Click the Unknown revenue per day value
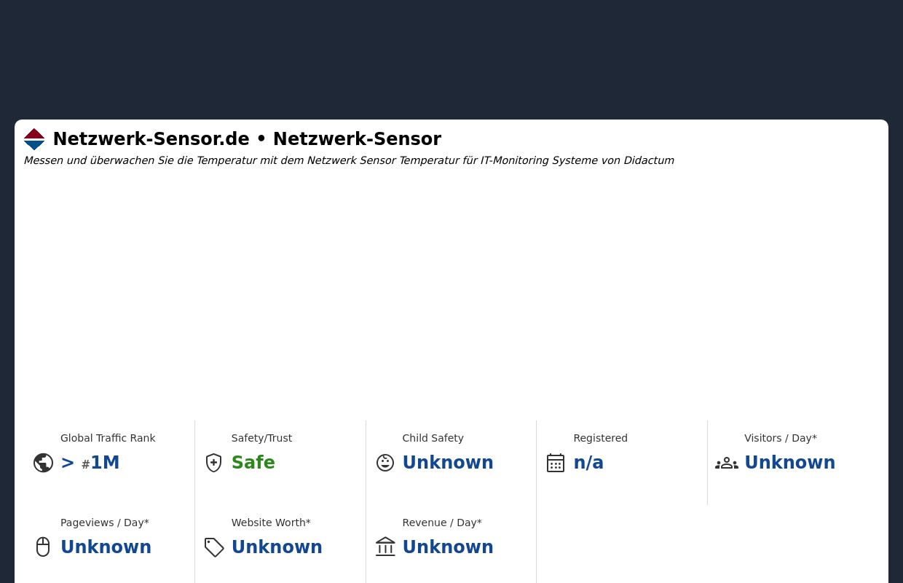This screenshot has height=583, width=903. (448, 547)
